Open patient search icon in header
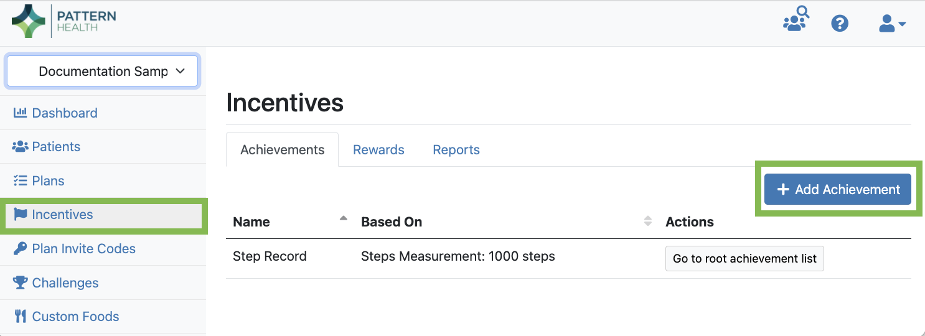Viewport: 925px width, 336px height. pos(795,20)
